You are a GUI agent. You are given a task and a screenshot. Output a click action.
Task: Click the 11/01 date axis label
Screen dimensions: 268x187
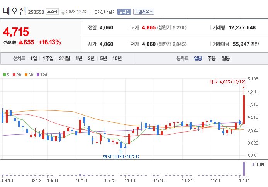[130, 180]
